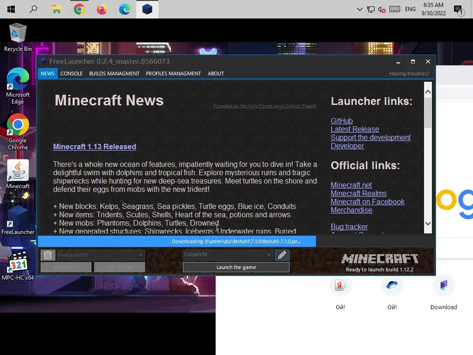
Task: Show hidden tray icons chevron
Action: (x=359, y=9)
